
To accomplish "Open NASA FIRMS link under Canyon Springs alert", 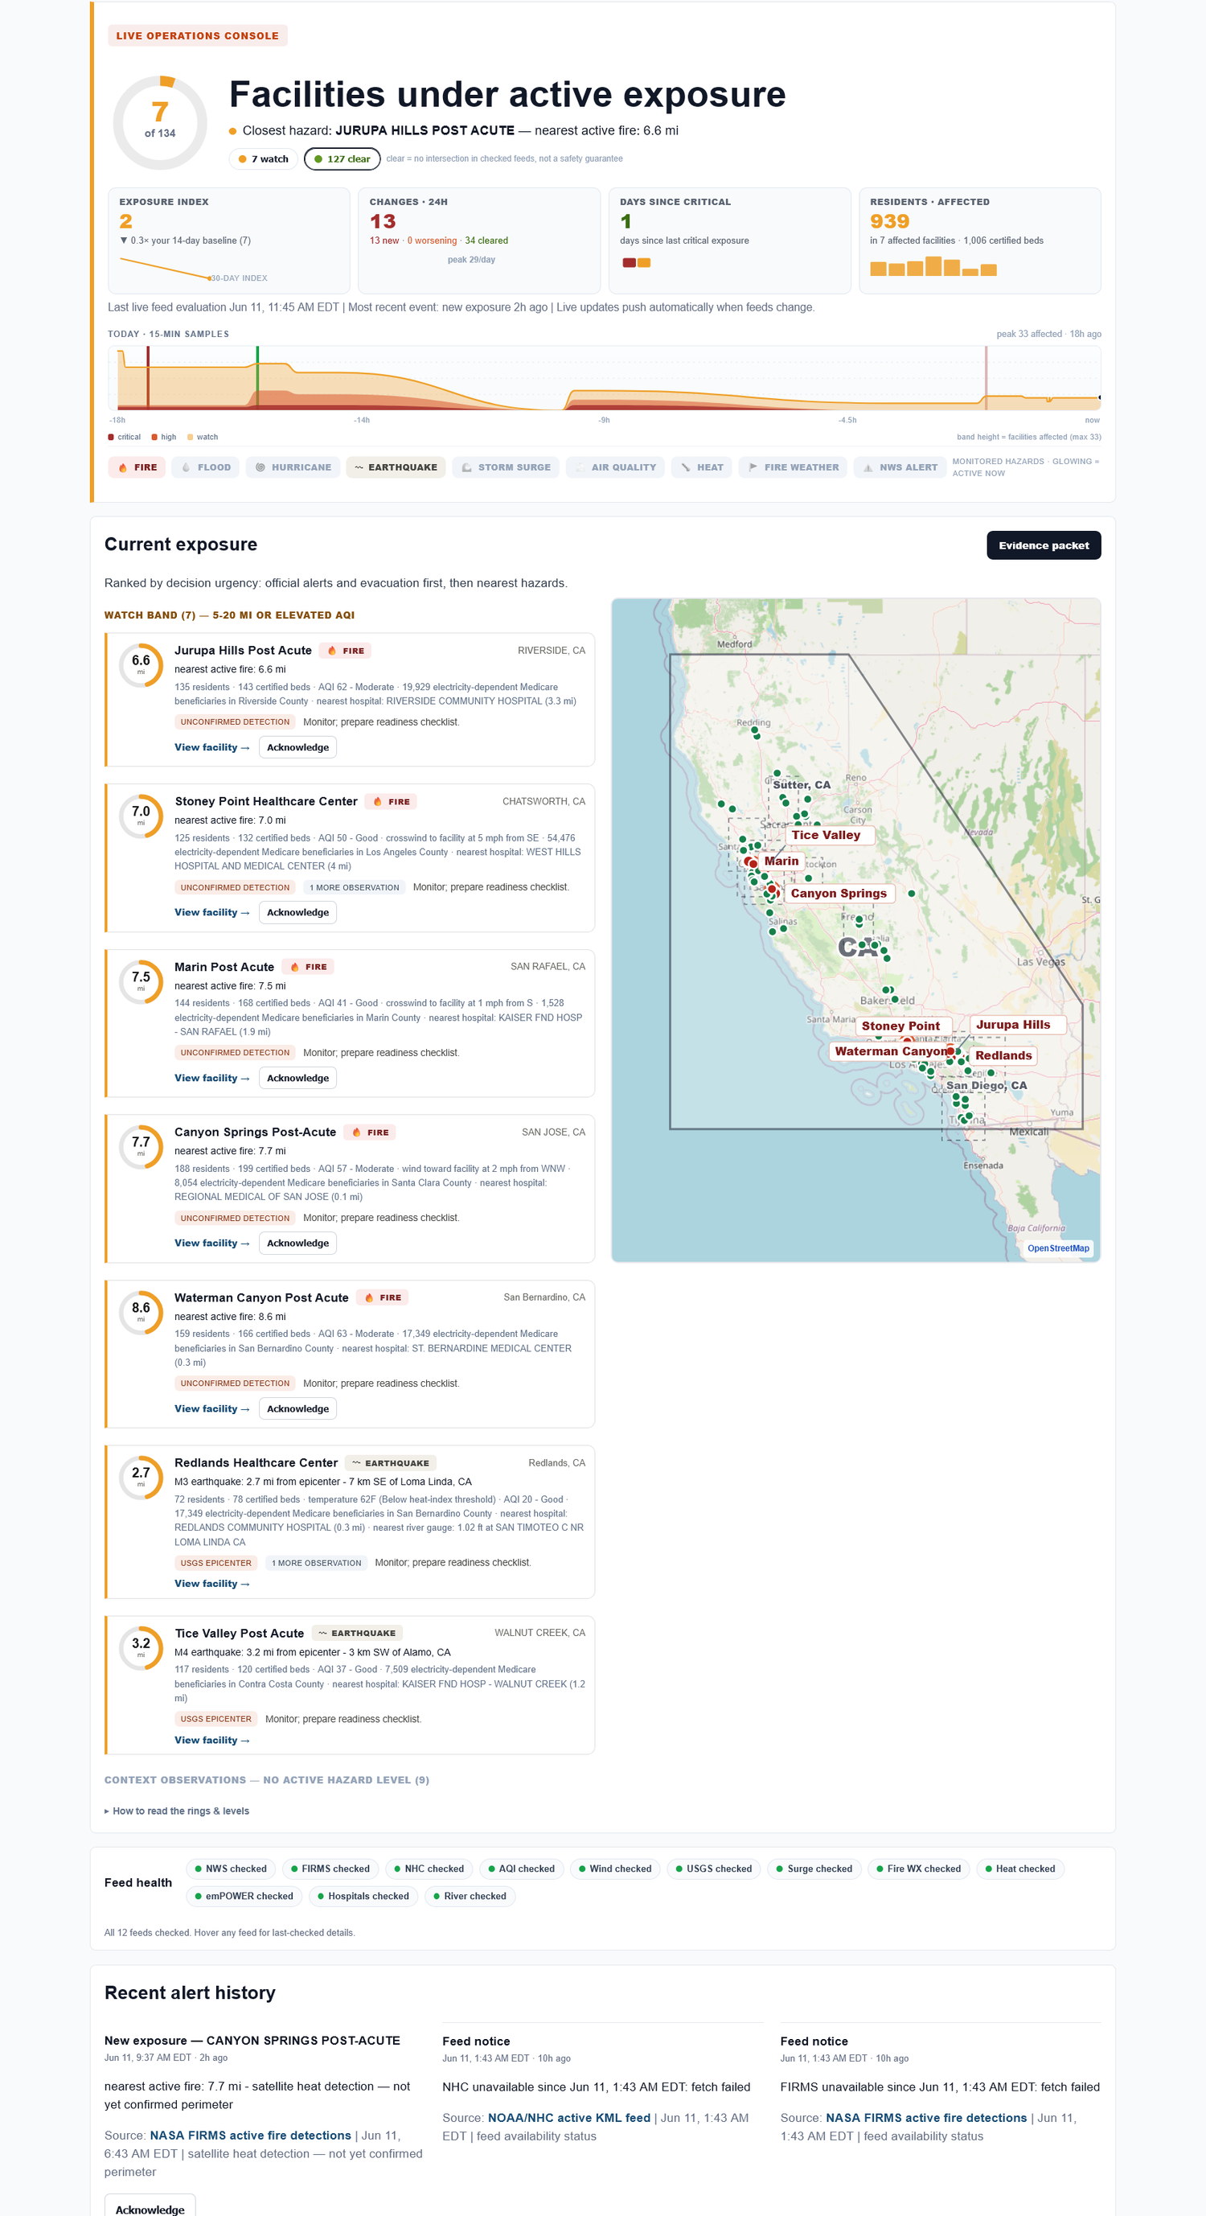I will (250, 2135).
